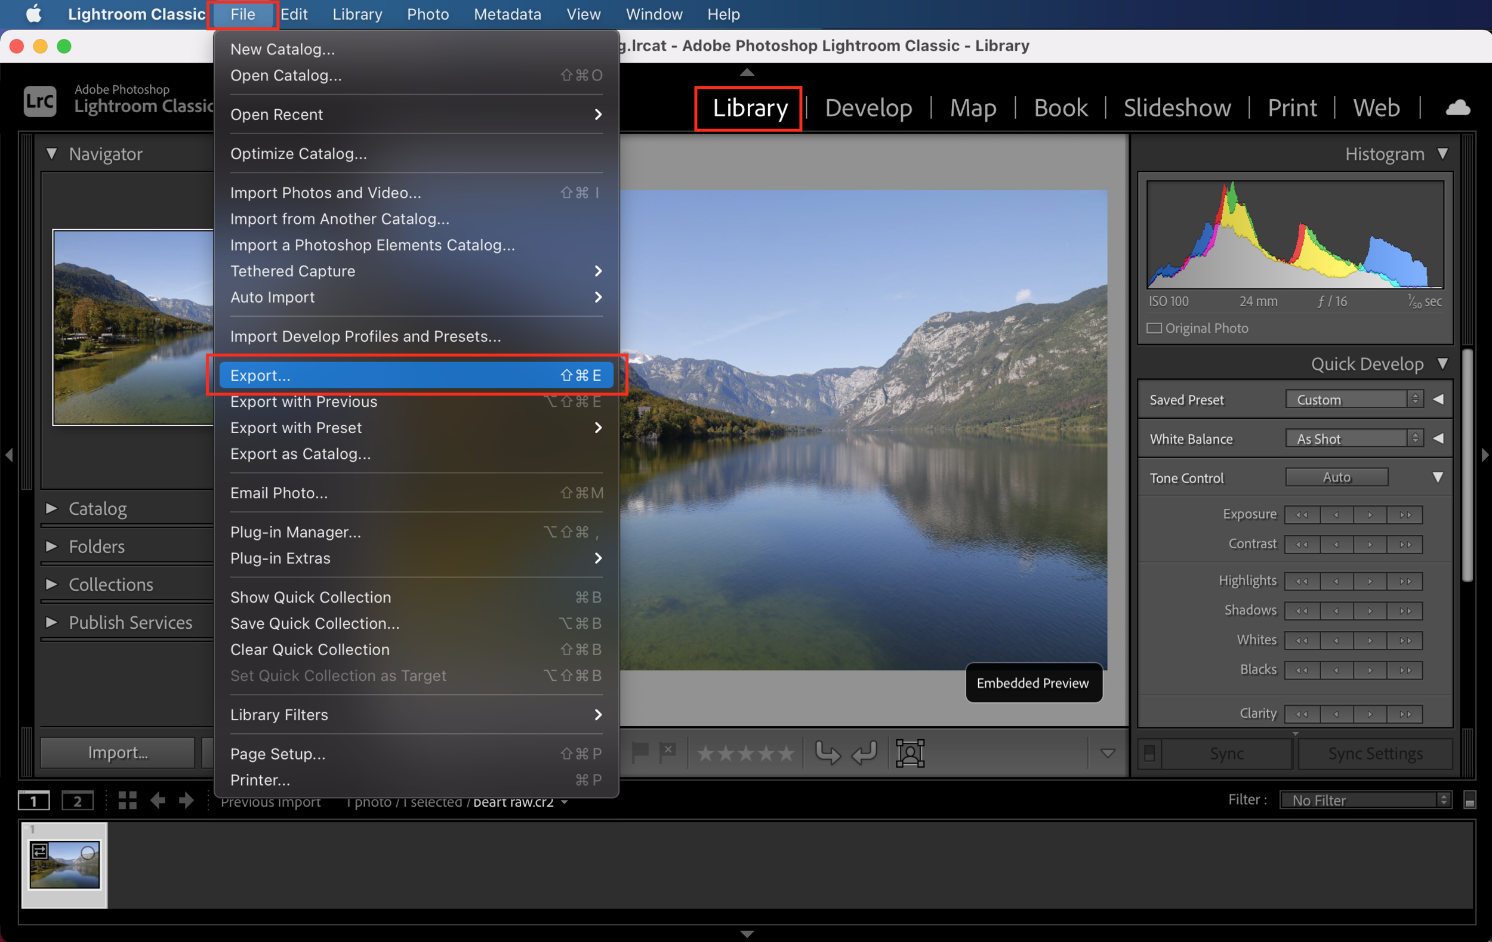Open the creative cloud sync icon
This screenshot has height=942, width=1492.
coord(1457,107)
